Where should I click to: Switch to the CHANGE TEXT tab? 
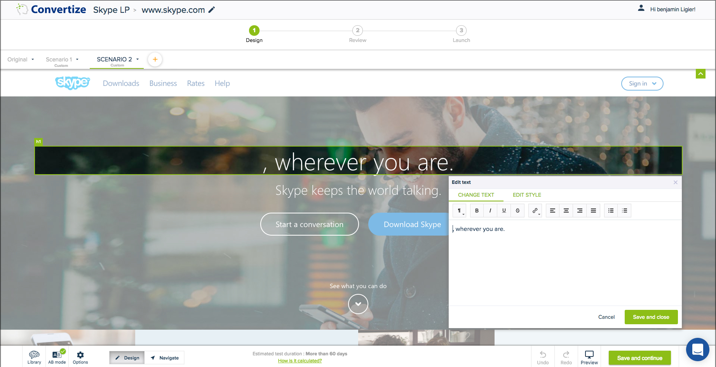[x=476, y=195]
